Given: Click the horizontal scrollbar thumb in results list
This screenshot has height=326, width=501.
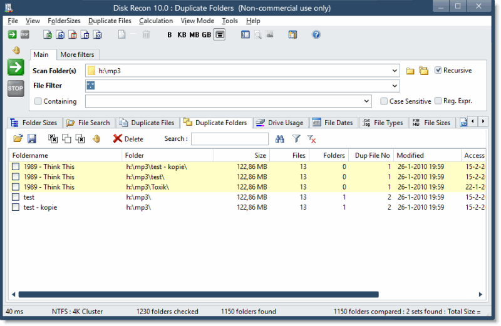Looking at the screenshot, I should point(199,294).
